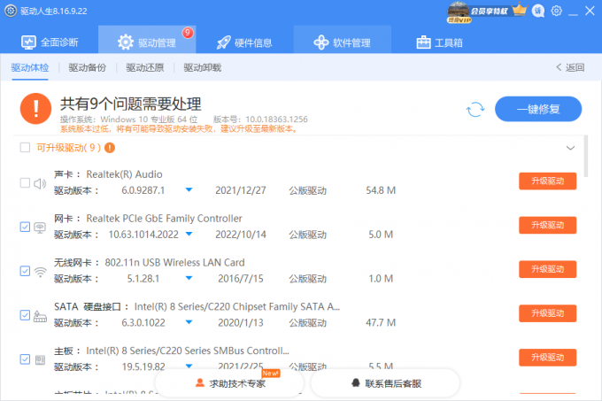Click the 求助技术专家 button
The height and width of the screenshot is (401, 602).
click(229, 383)
